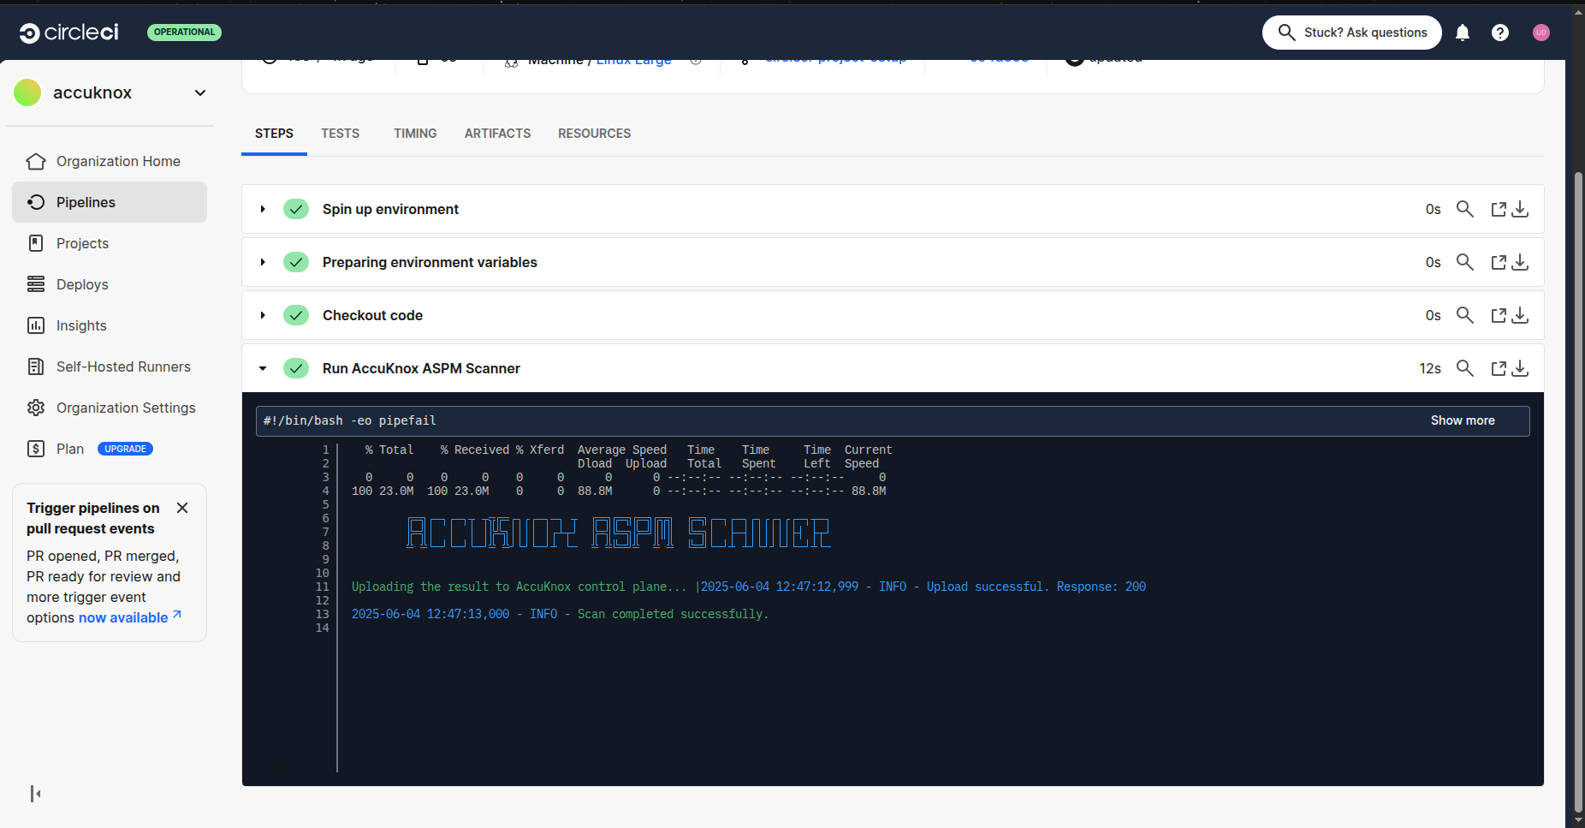Collapse the Run AccuKnox ASPM Scanner step
Image resolution: width=1585 pixels, height=828 pixels.
263,368
